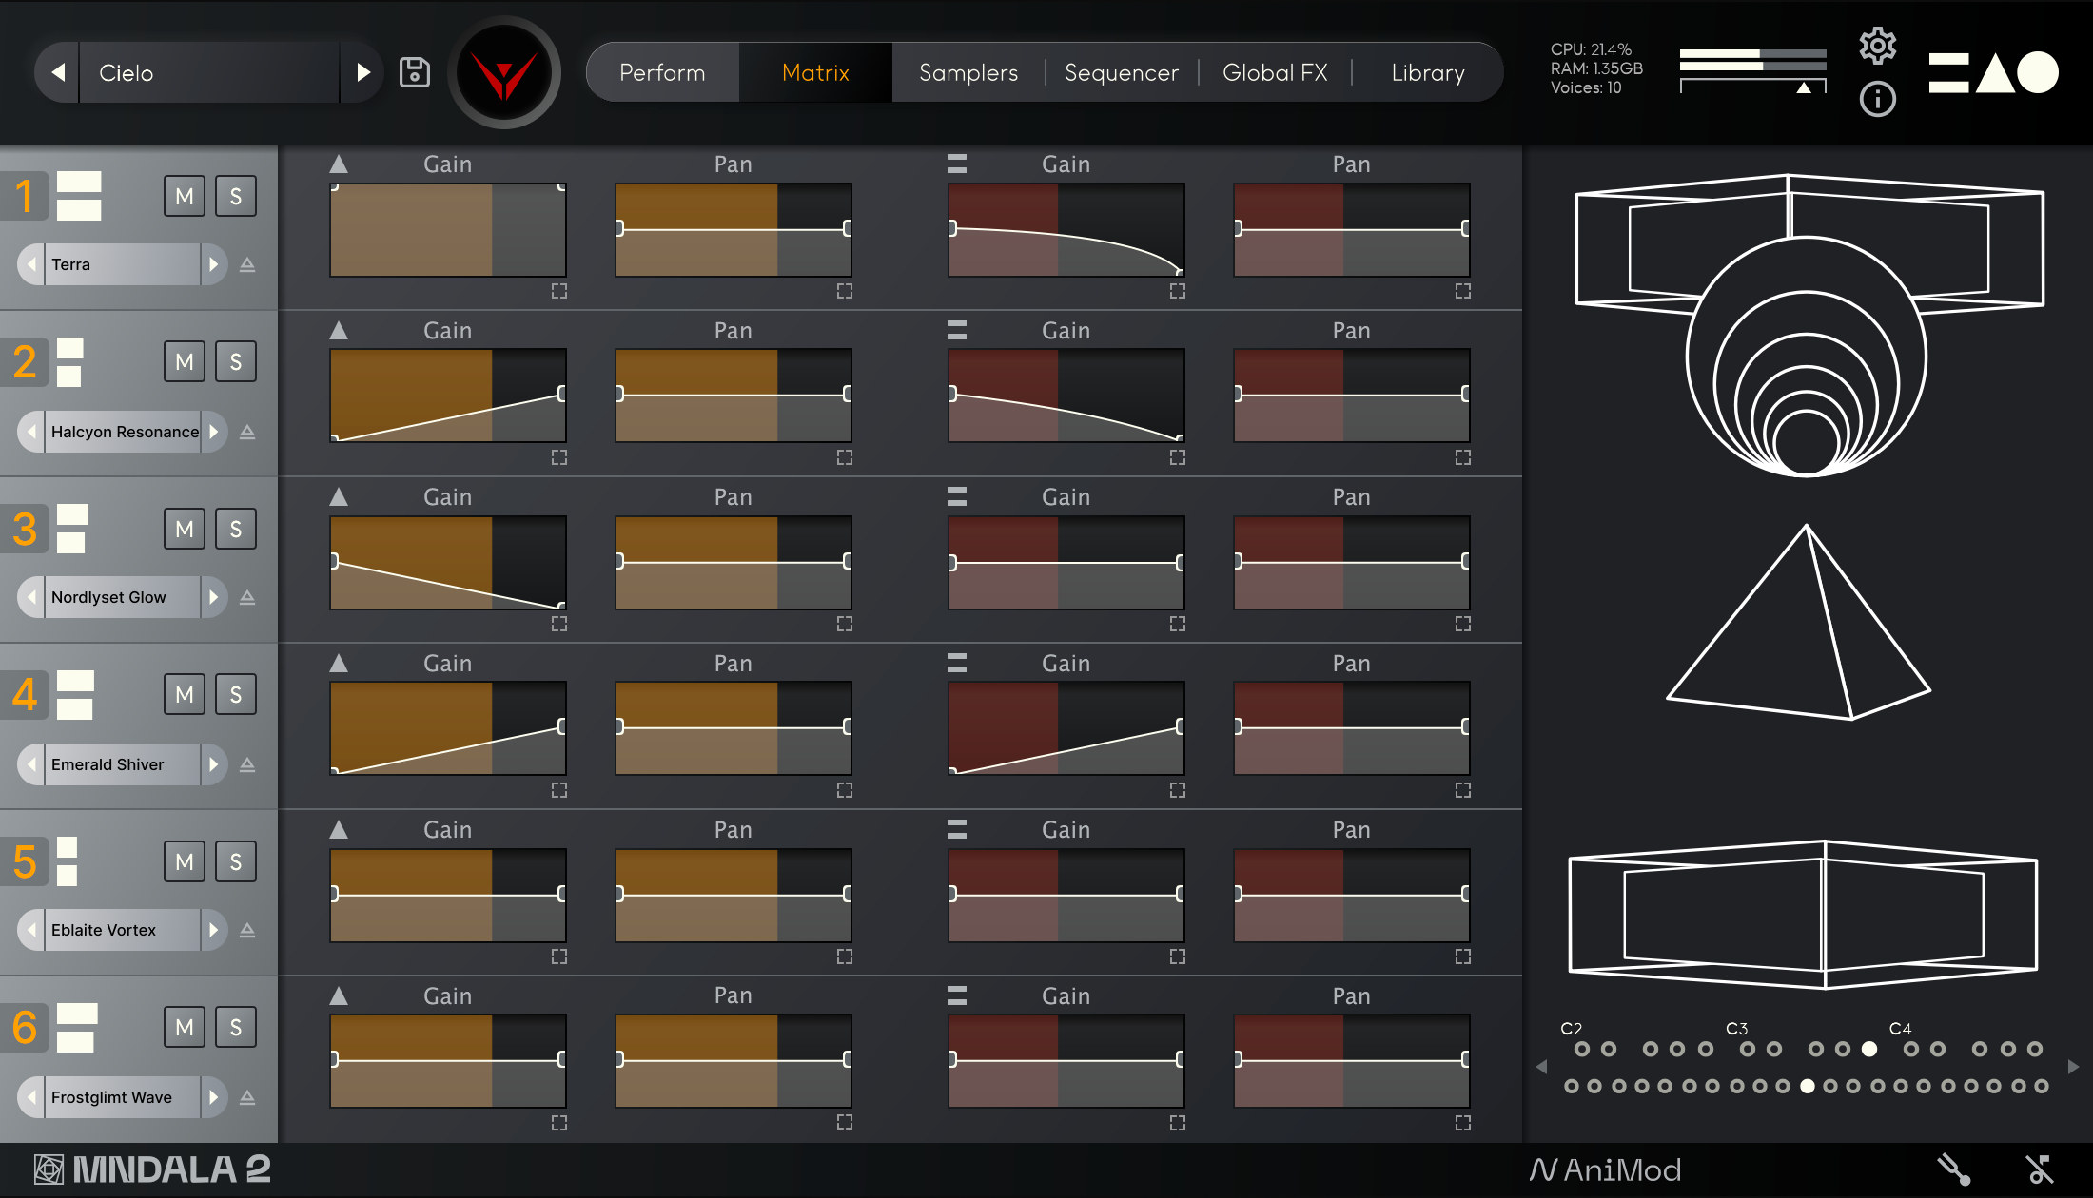Click the red logo center button
The width and height of the screenshot is (2093, 1198).
(504, 73)
